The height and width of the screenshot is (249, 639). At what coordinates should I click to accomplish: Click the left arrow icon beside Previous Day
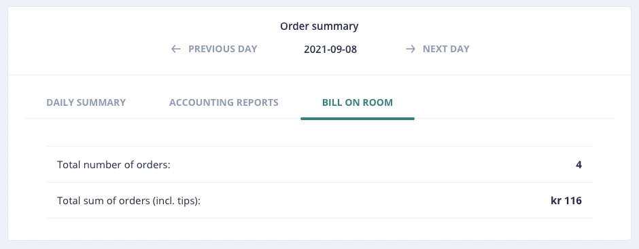click(x=175, y=50)
